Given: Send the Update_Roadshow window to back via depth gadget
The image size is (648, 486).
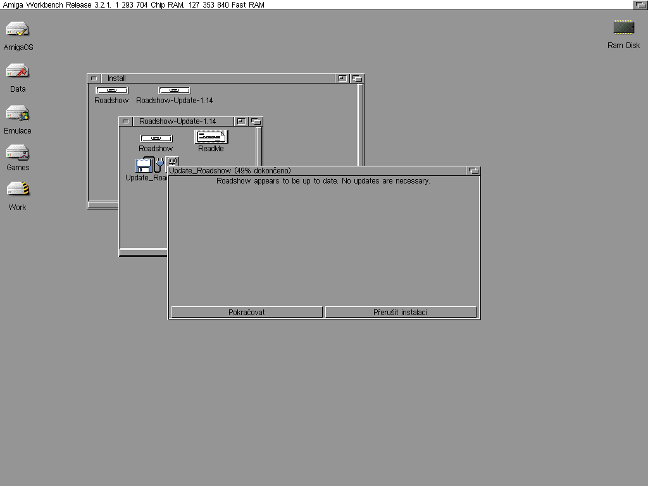Looking at the screenshot, I should click(x=473, y=171).
